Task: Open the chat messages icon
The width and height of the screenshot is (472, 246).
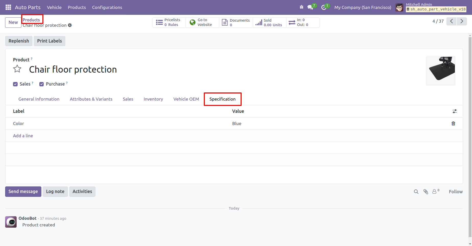Action: 310,7
